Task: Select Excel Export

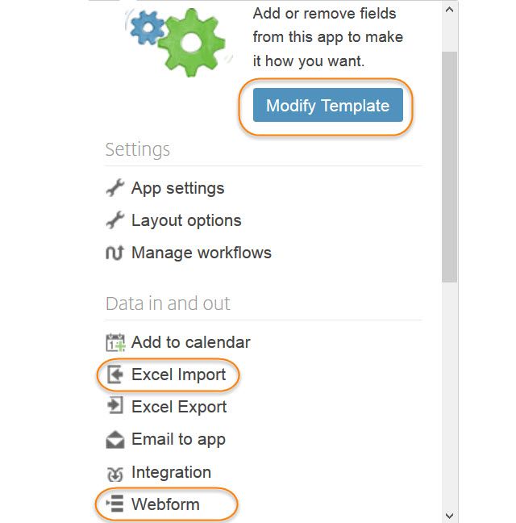Action: [x=179, y=407]
